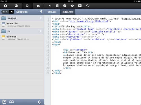
Task: Switch to the stile.css tab
Action: pyautogui.click(x=52, y=12)
